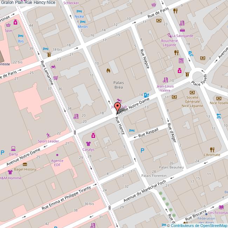228x228 pixels.
Task: Click the parking P icon near Rue Raspail
Action: (142, 151)
